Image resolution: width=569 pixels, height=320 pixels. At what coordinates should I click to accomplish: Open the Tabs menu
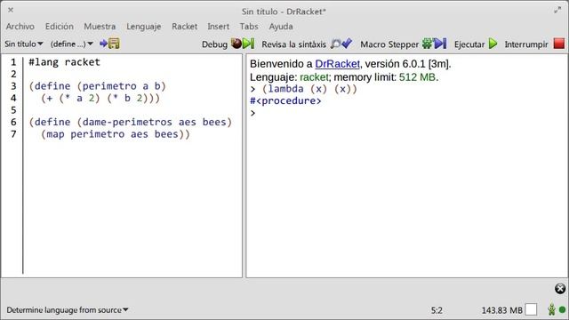(249, 27)
